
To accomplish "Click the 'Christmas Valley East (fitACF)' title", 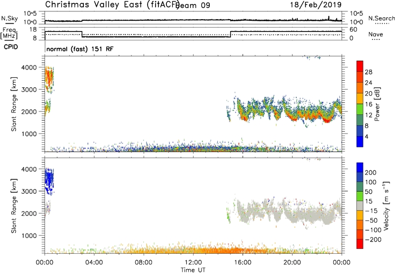I will [112, 4].
